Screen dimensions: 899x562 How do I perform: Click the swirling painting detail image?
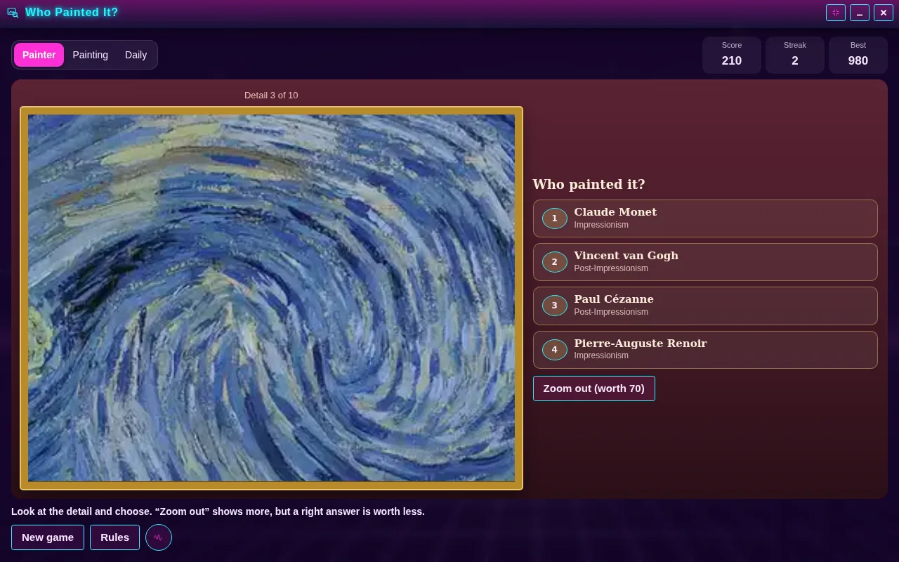point(271,298)
